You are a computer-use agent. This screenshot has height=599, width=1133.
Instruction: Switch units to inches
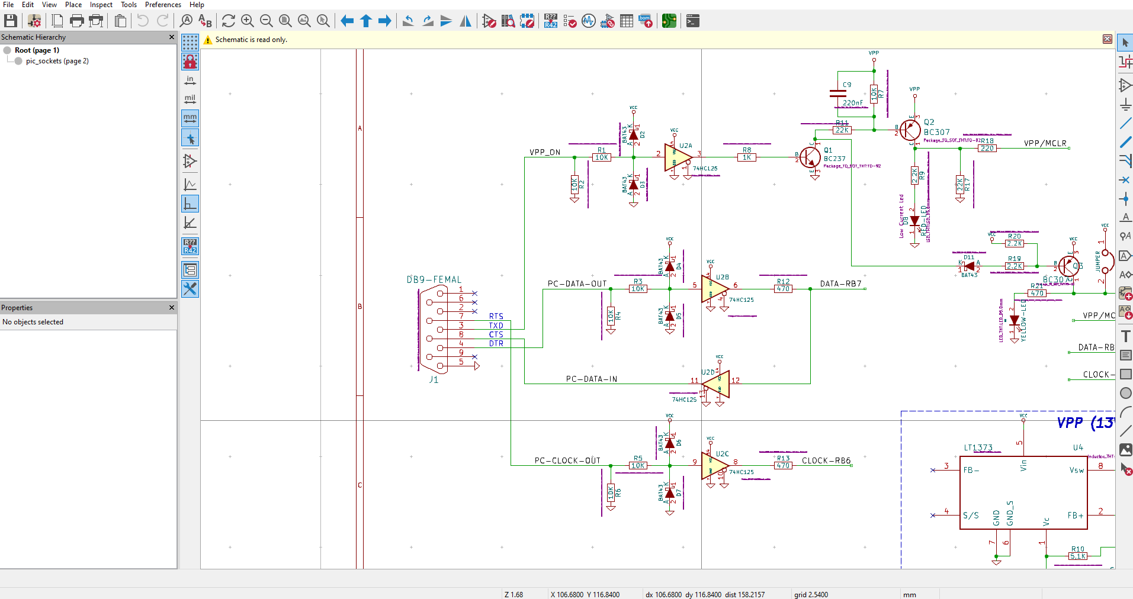[x=190, y=80]
